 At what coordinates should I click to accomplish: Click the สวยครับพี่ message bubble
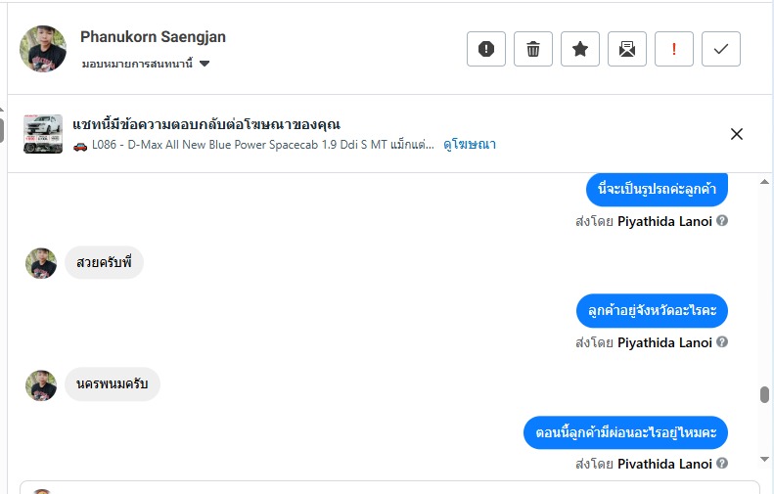pos(104,263)
